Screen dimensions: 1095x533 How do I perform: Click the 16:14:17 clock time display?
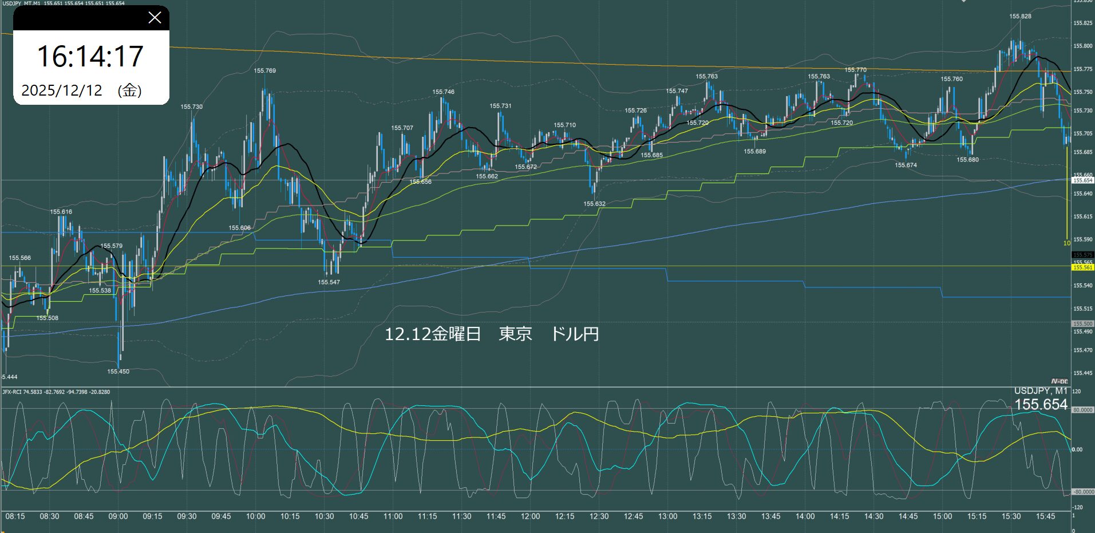[x=90, y=56]
